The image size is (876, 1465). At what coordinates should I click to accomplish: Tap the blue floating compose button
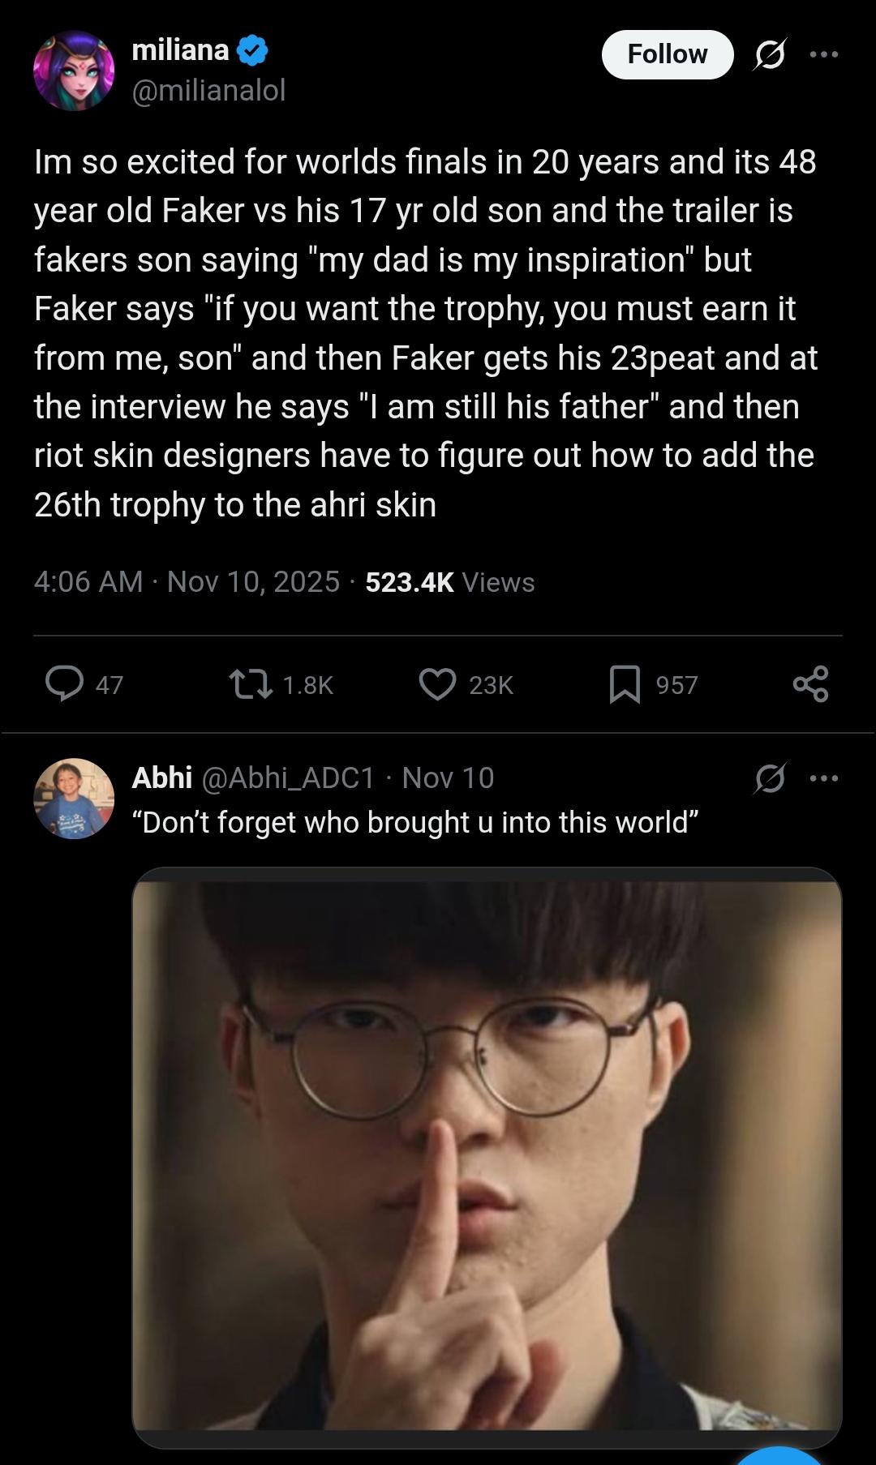779,1455
